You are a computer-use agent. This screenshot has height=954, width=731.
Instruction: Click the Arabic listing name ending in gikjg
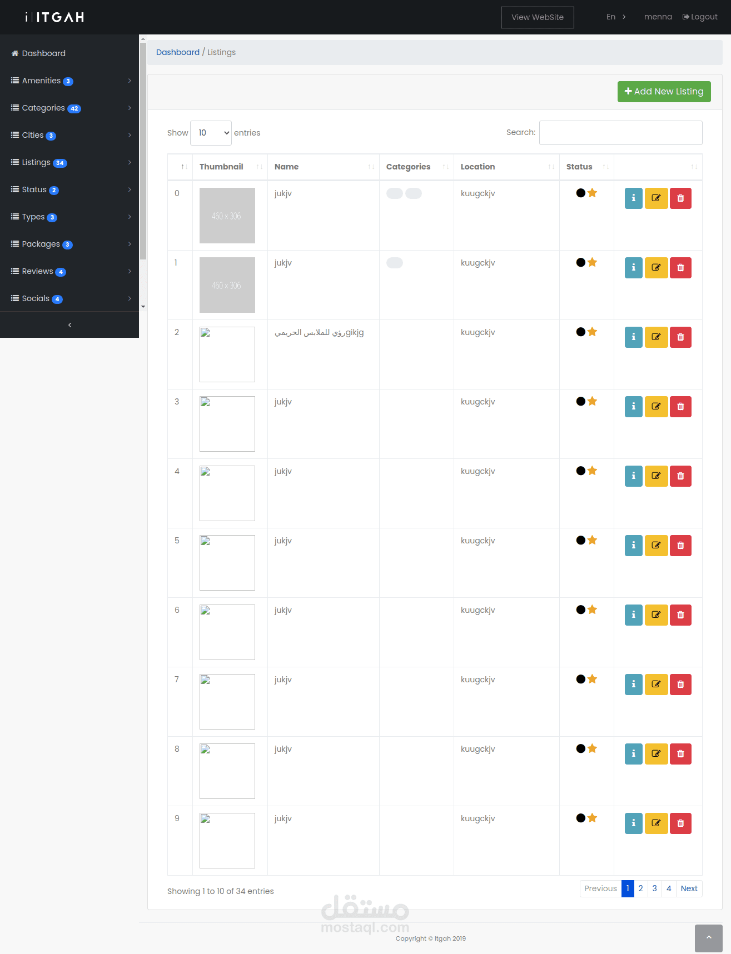319,332
